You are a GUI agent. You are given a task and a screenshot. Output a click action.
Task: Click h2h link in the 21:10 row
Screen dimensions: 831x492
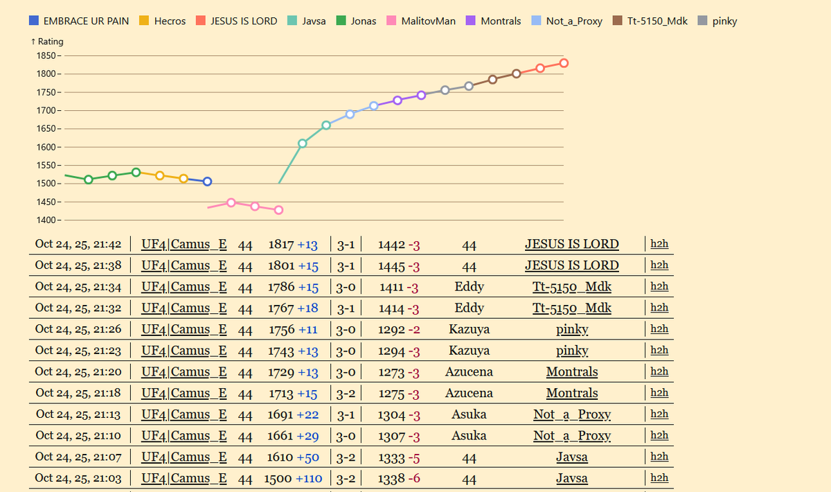point(660,436)
